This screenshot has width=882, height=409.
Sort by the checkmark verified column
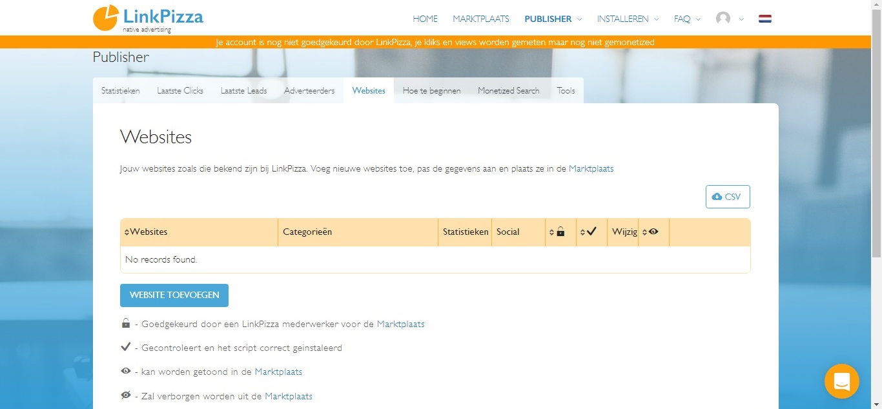[x=591, y=232]
